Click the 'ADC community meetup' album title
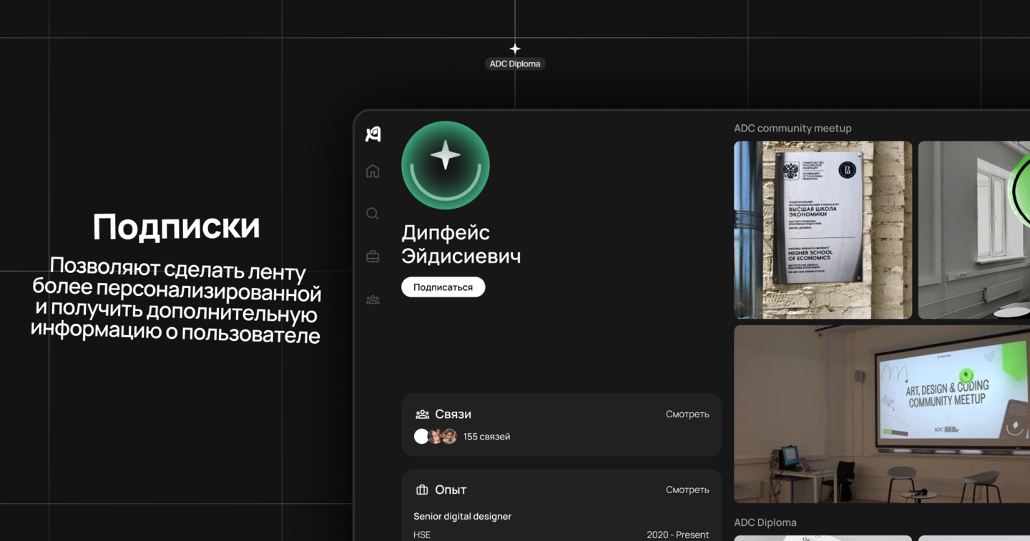 coord(793,128)
